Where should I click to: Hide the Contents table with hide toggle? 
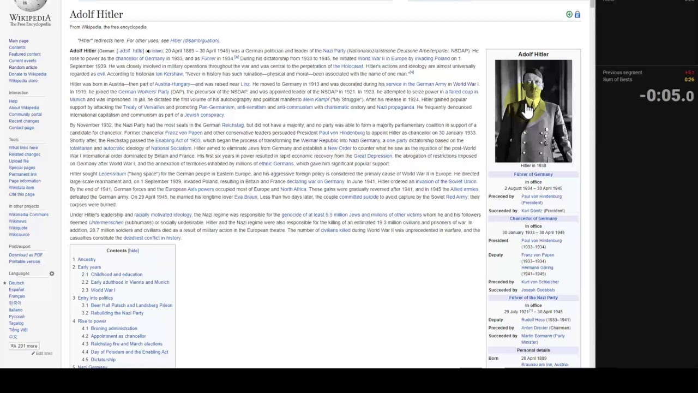click(x=133, y=251)
